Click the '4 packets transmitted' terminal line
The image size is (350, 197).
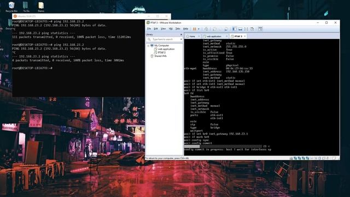tap(68, 60)
